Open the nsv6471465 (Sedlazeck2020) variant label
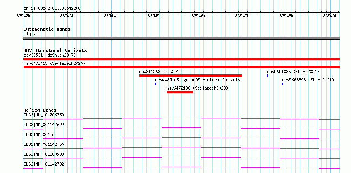This screenshot has width=351, height=173. tap(54, 63)
